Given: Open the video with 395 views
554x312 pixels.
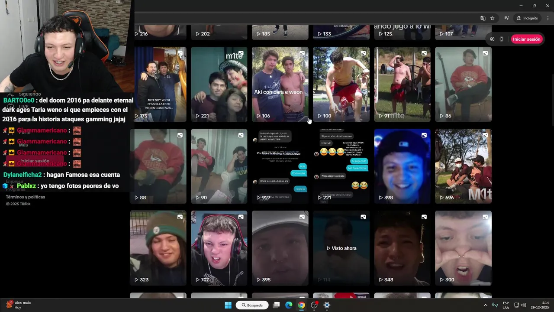Looking at the screenshot, I should point(280,248).
